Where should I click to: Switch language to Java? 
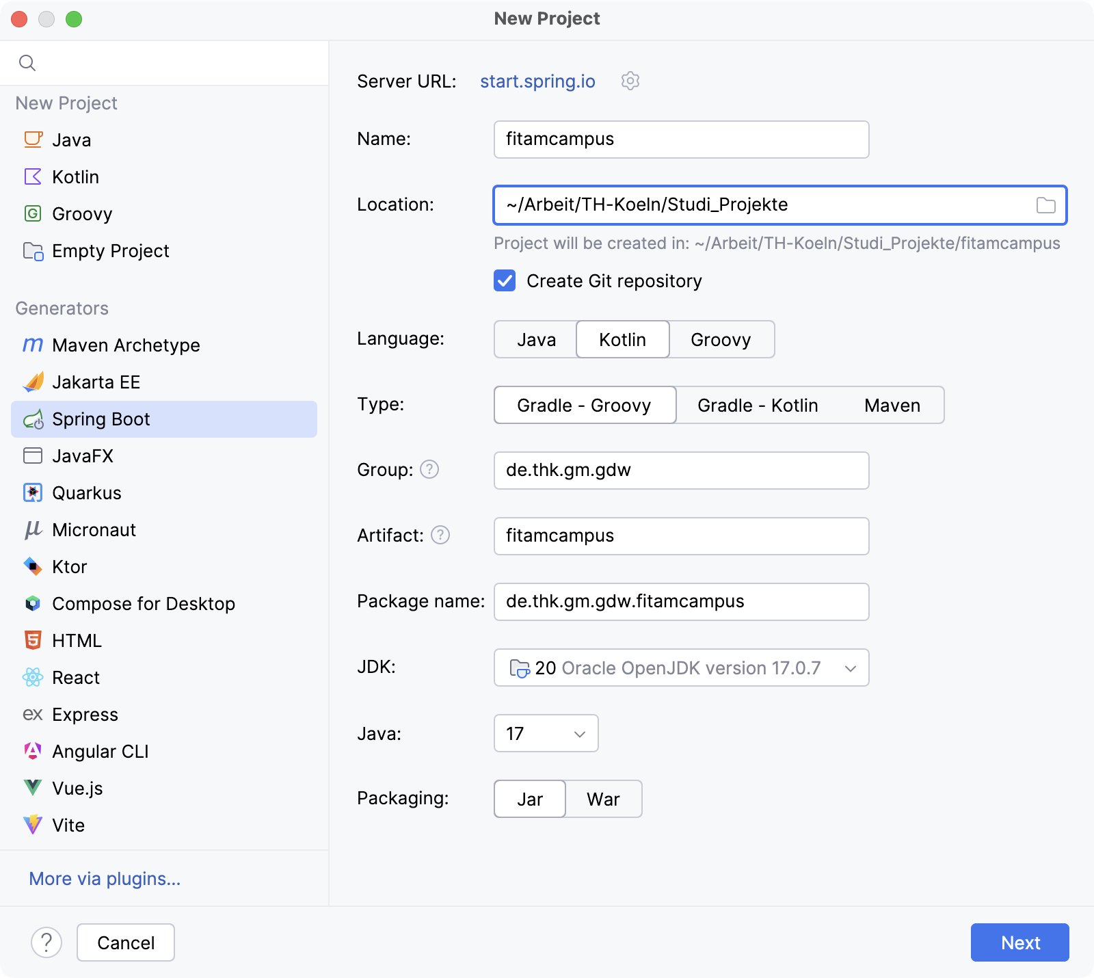(x=536, y=339)
